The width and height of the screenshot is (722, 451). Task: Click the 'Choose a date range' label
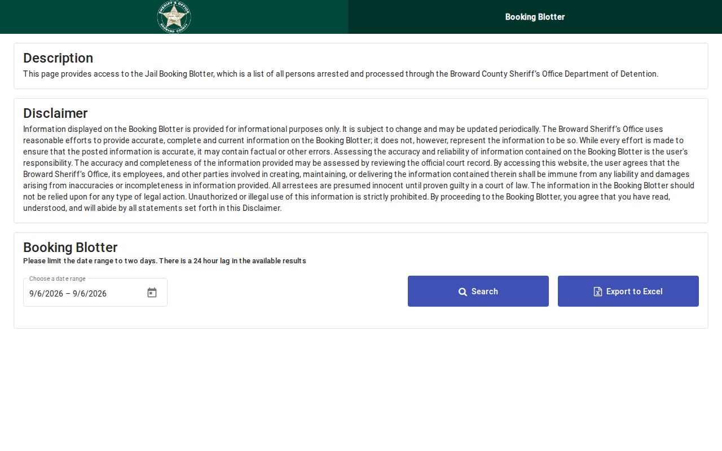pyautogui.click(x=58, y=278)
